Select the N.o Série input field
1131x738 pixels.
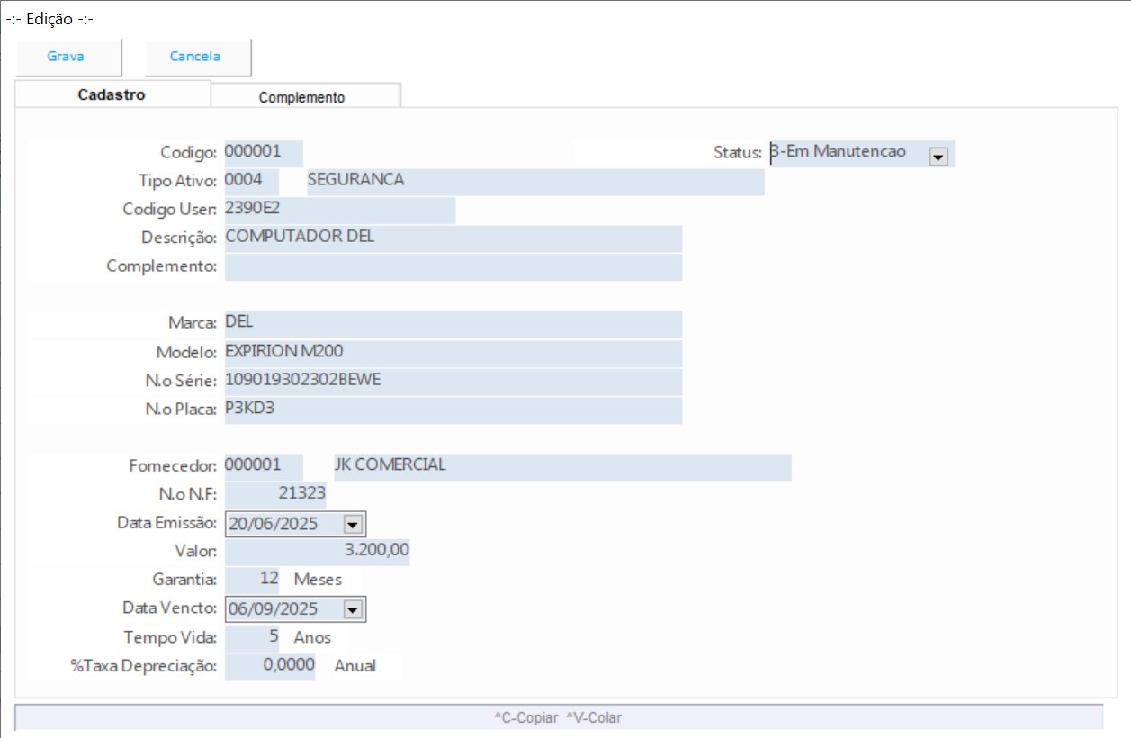tap(452, 381)
